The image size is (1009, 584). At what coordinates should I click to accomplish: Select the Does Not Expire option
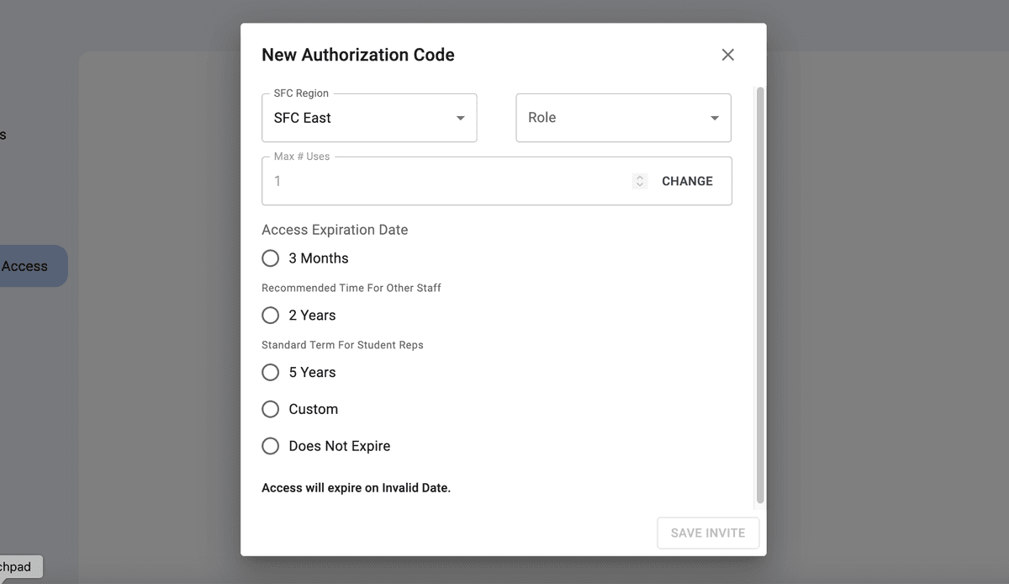271,447
